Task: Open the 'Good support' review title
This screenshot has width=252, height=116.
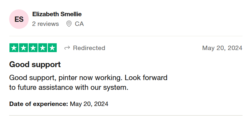Action: [x=35, y=64]
